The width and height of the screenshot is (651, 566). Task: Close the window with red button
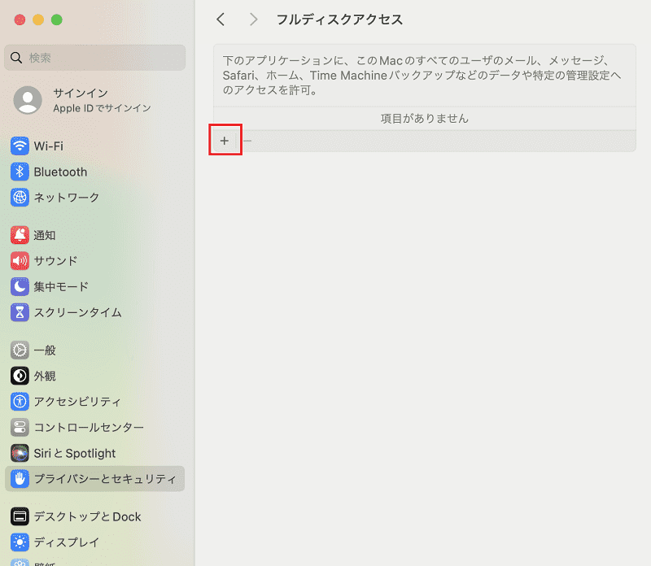(20, 20)
